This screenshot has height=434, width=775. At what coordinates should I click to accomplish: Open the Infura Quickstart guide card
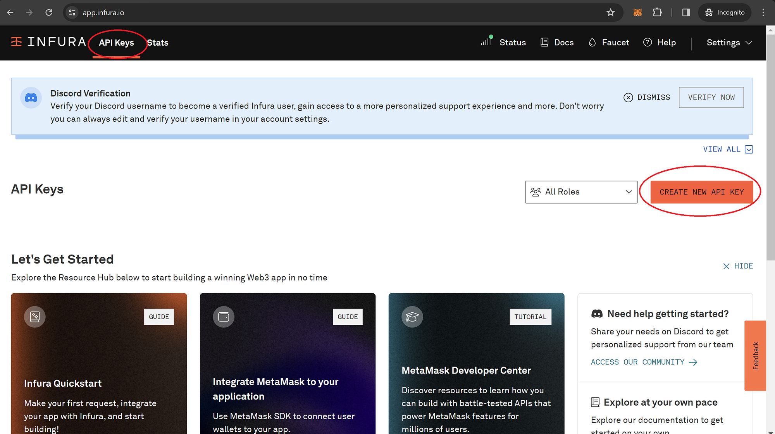click(x=99, y=363)
